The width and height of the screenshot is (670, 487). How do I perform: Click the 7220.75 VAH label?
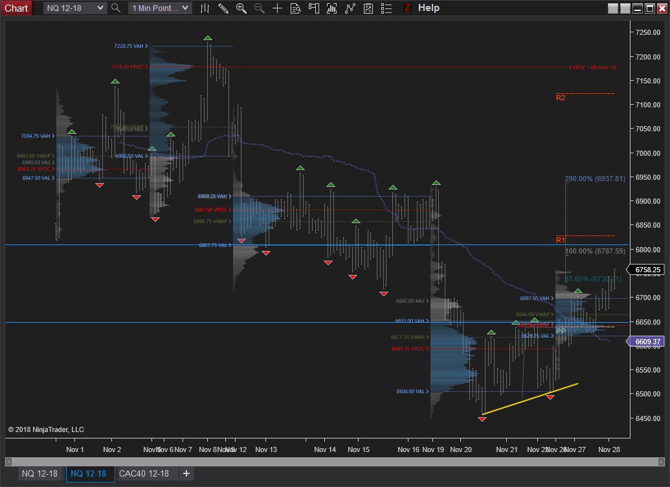pyautogui.click(x=131, y=46)
